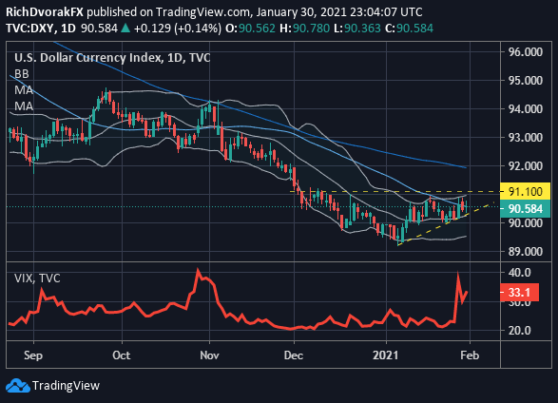
Task: Click the 95.000 price axis label
Action: tap(526, 81)
